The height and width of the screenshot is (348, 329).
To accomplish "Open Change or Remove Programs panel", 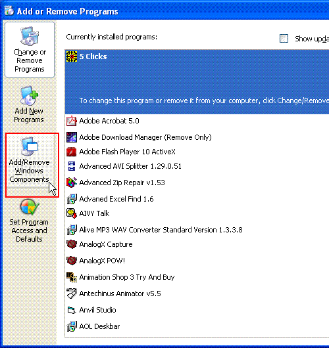I will (x=30, y=49).
